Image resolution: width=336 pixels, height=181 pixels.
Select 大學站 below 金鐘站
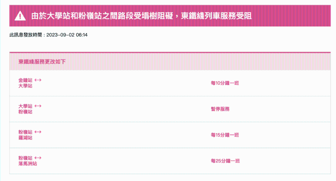pos(25,86)
